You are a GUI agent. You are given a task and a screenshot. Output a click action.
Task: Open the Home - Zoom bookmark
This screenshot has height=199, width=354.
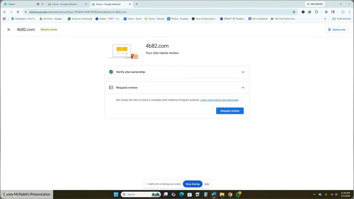click(132, 19)
